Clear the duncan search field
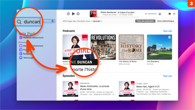 (x=53, y=21)
